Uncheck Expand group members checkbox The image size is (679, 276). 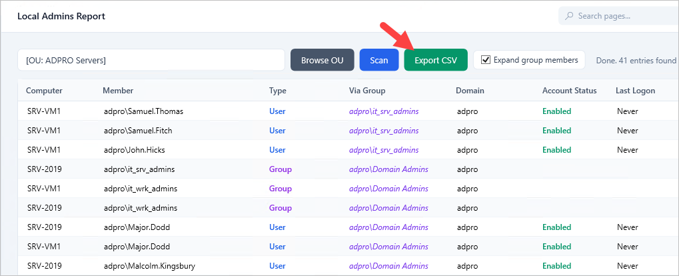coord(486,60)
